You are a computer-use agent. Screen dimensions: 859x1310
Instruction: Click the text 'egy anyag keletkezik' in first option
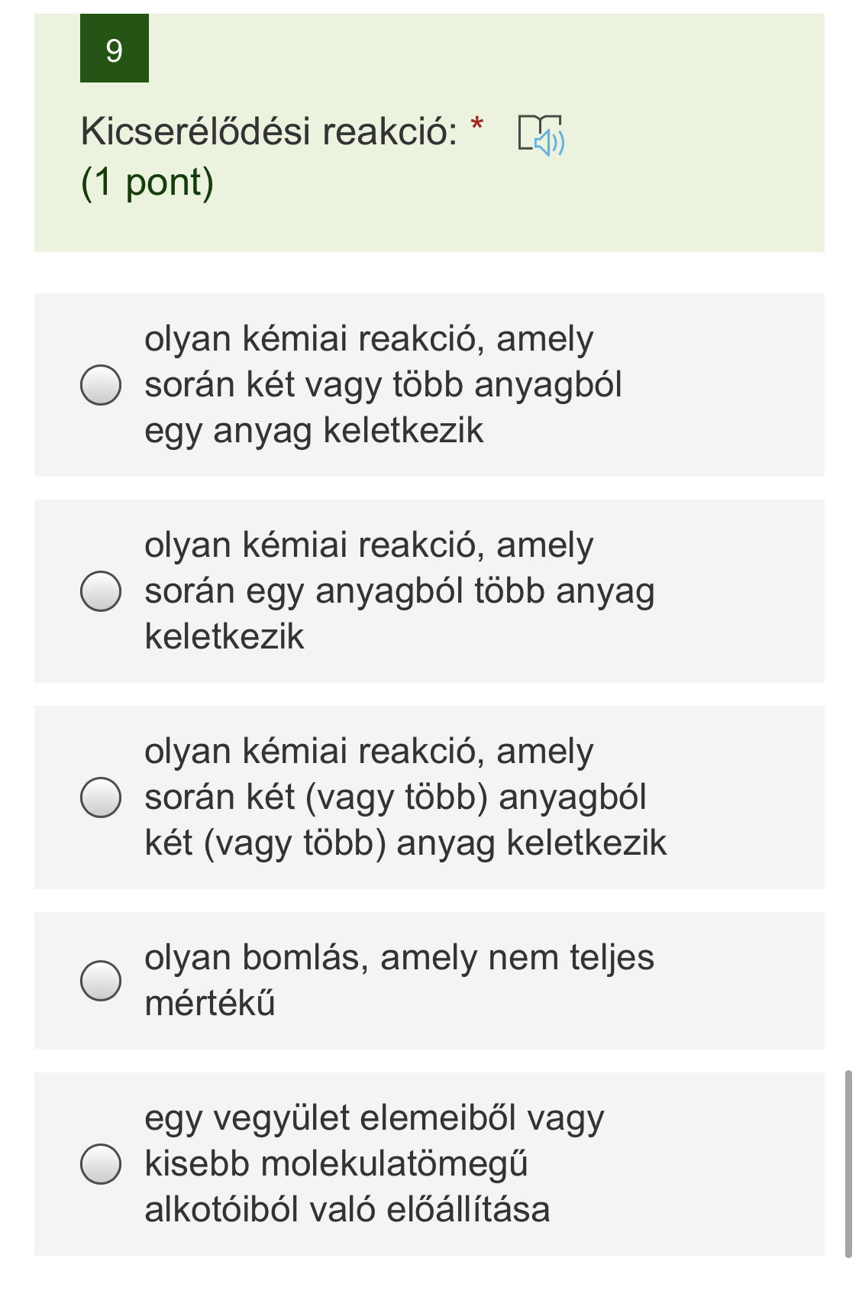[x=314, y=430]
